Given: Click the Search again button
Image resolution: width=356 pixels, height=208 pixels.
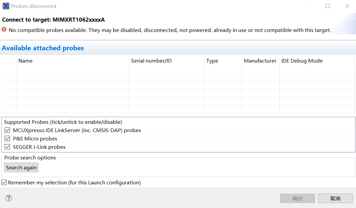Looking at the screenshot, I should pyautogui.click(x=21, y=167).
